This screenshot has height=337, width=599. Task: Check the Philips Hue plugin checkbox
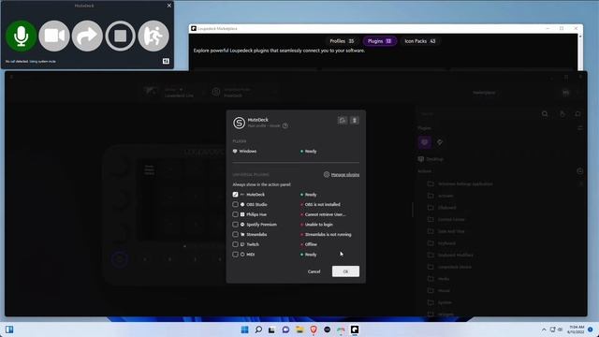(235, 214)
